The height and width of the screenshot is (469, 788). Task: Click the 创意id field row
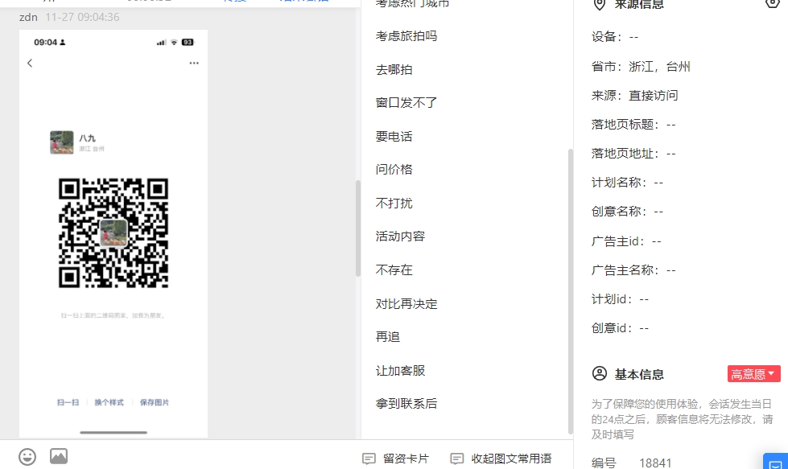point(620,328)
